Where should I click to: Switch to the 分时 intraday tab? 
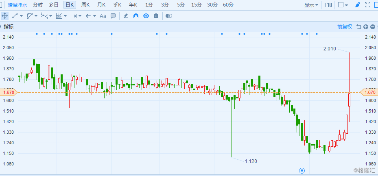pyautogui.click(x=38, y=5)
